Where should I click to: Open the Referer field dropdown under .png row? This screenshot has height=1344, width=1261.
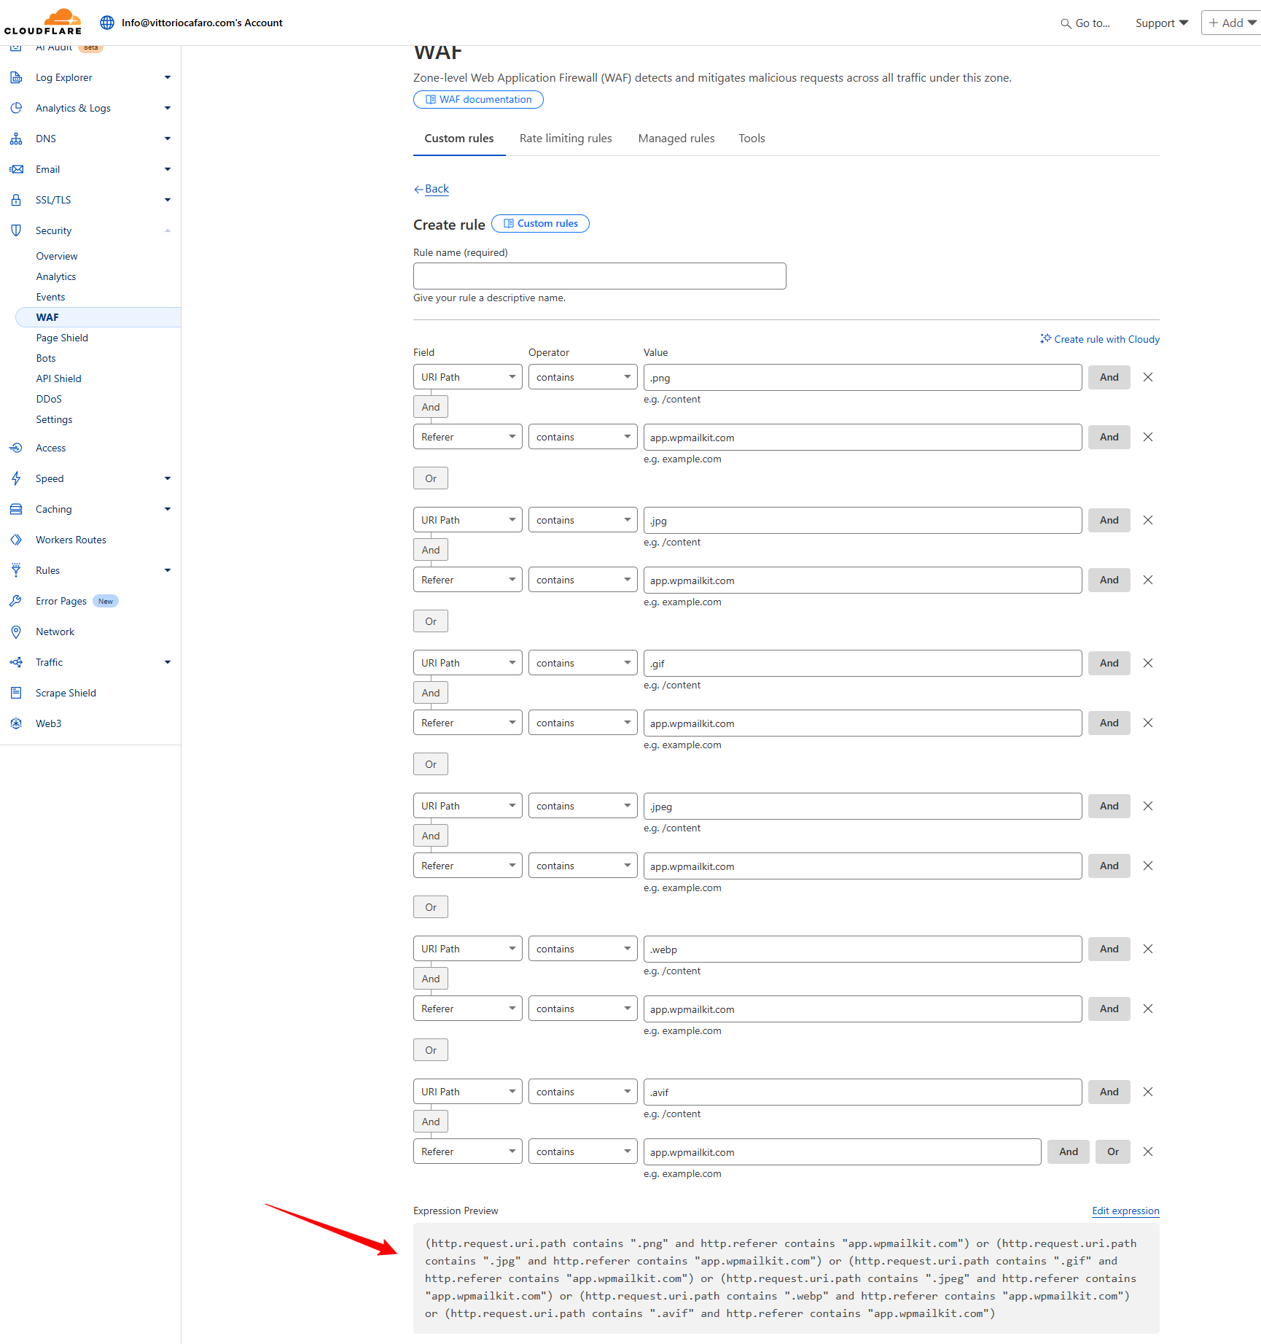[x=467, y=437]
